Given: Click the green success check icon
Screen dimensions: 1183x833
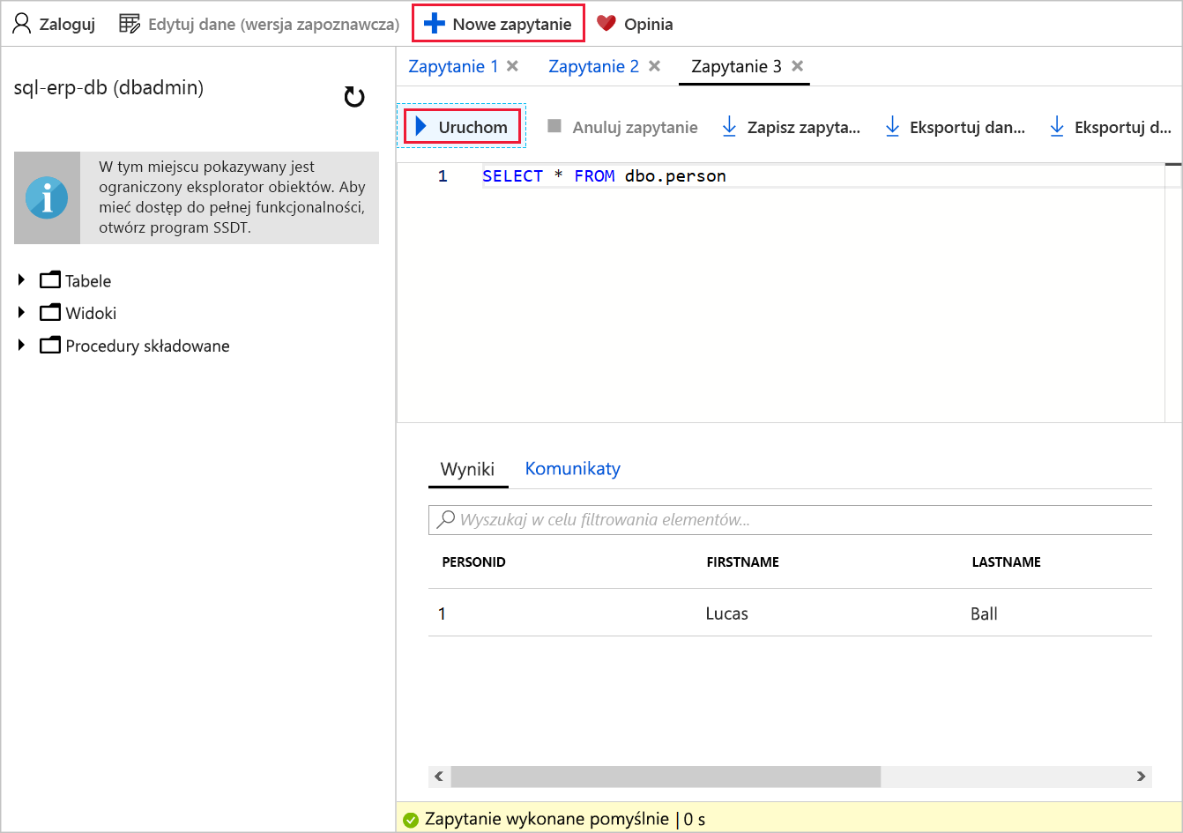Looking at the screenshot, I should coord(410,820).
